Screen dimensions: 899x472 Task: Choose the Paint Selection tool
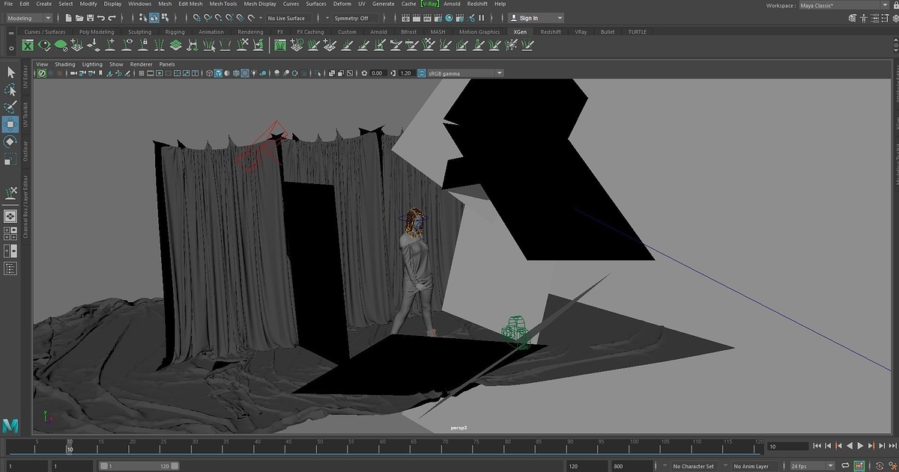10,107
